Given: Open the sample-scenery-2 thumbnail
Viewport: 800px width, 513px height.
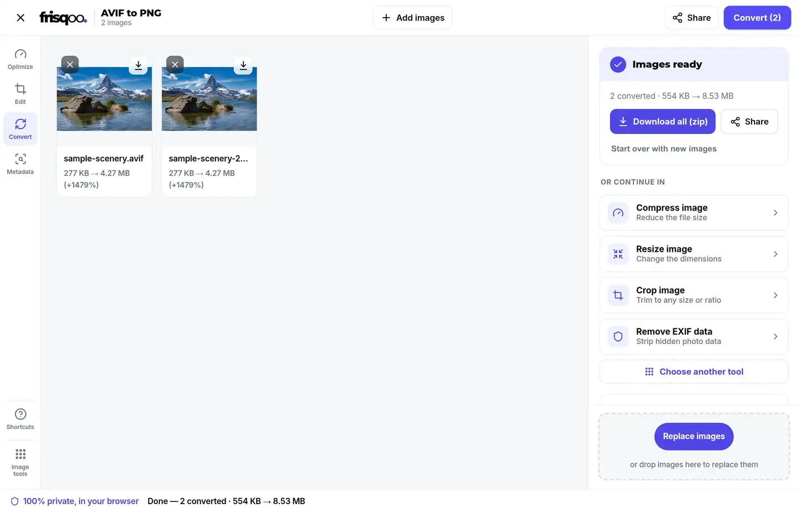Looking at the screenshot, I should click(209, 99).
